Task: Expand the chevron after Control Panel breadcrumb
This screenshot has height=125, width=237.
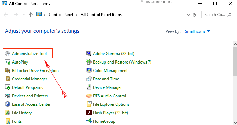Action: pyautogui.click(x=77, y=15)
